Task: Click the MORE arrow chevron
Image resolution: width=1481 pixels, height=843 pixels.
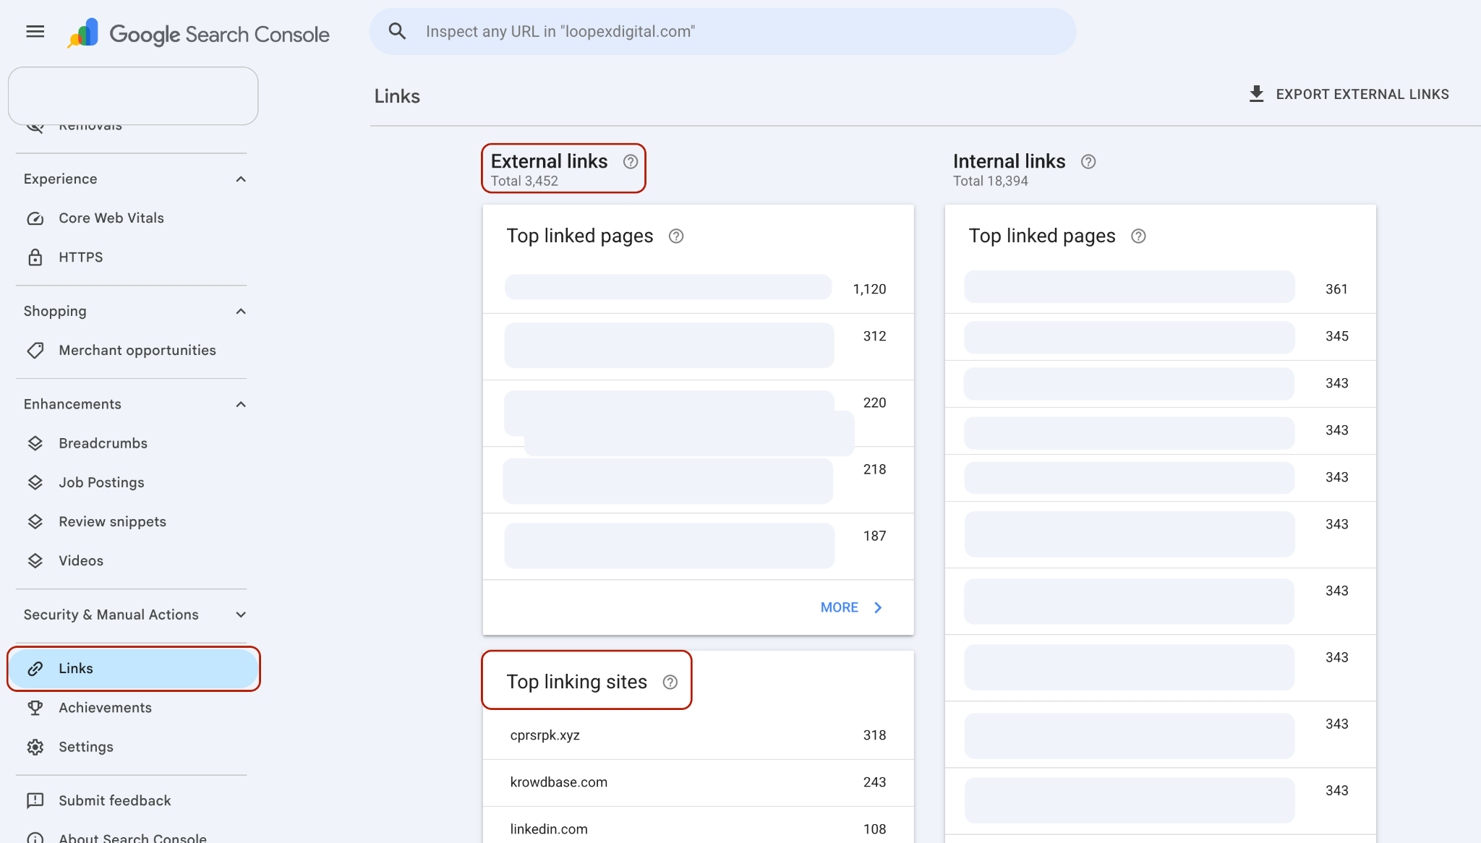Action: 878,608
